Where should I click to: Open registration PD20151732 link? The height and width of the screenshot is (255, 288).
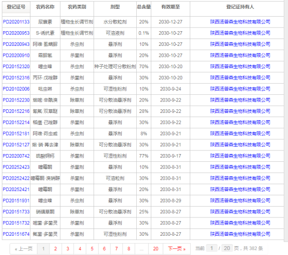[16, 223]
